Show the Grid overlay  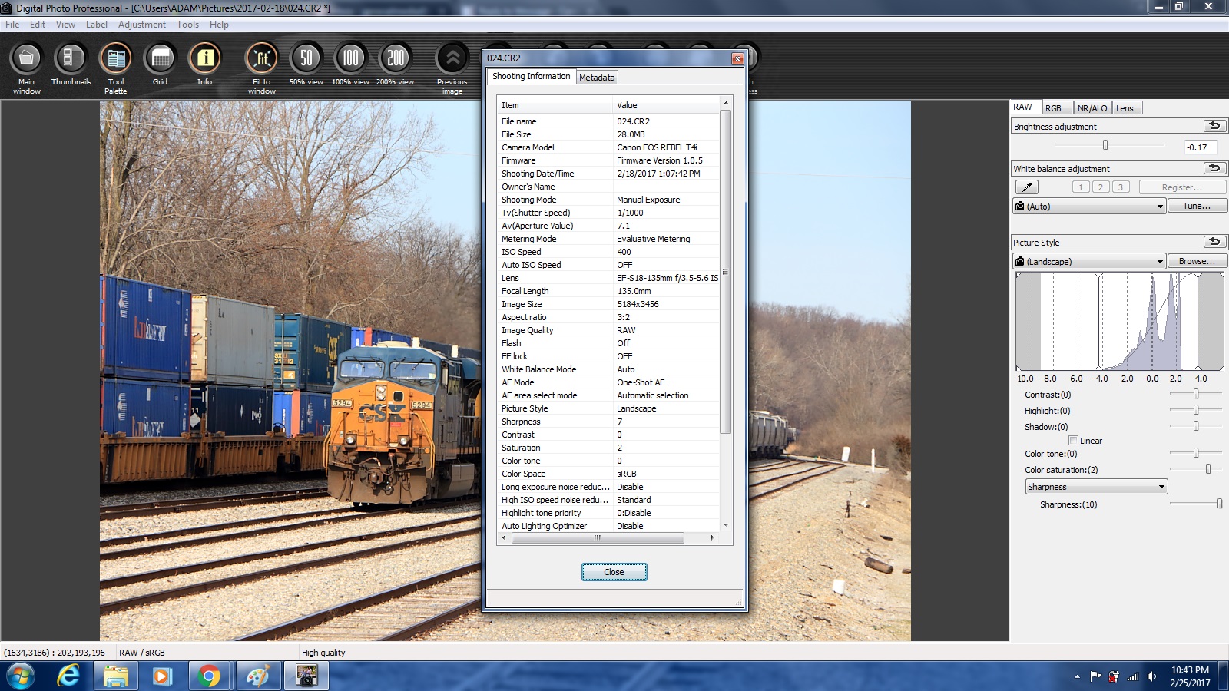(160, 59)
